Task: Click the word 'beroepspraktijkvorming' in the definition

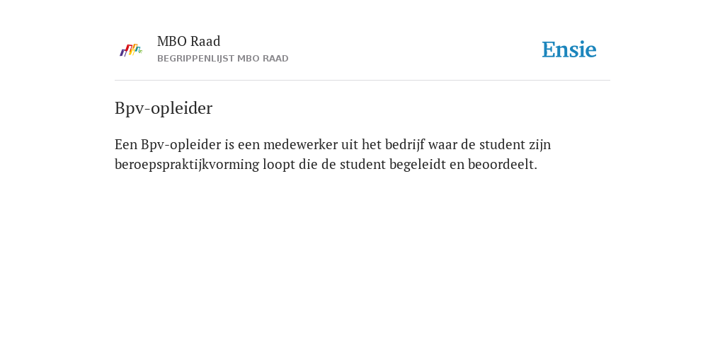Action: (187, 165)
